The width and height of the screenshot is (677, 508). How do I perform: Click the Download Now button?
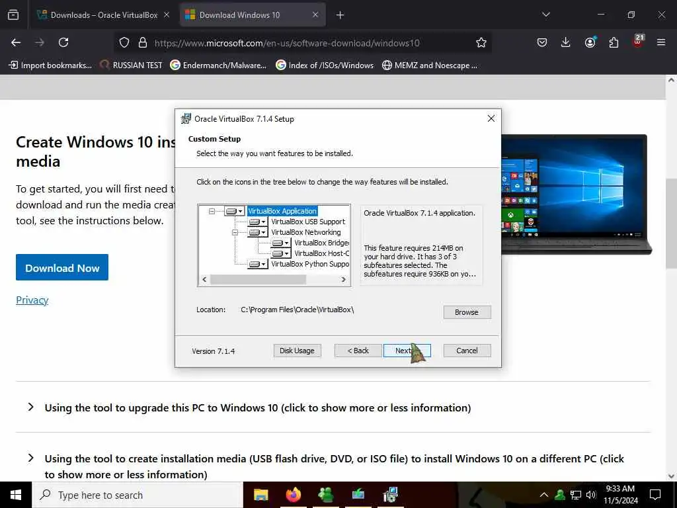pos(62,267)
